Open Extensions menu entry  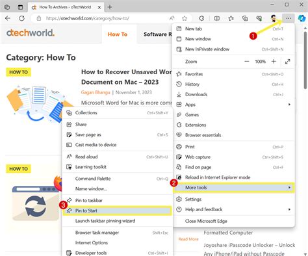[x=233, y=125]
